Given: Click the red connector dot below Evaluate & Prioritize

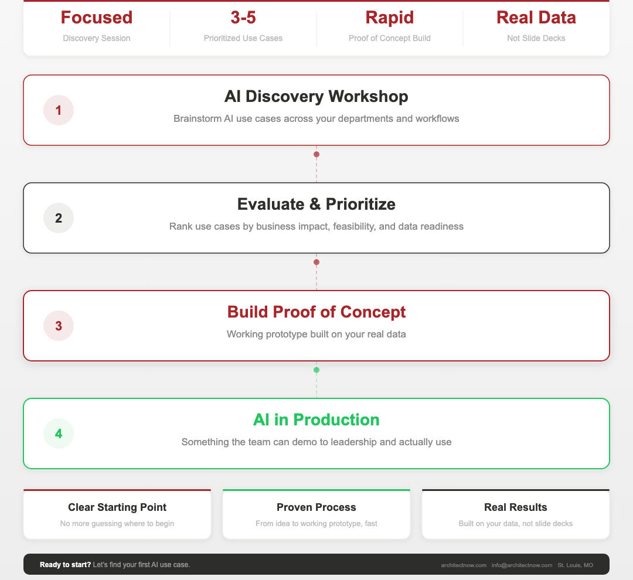Looking at the screenshot, I should pos(316,262).
